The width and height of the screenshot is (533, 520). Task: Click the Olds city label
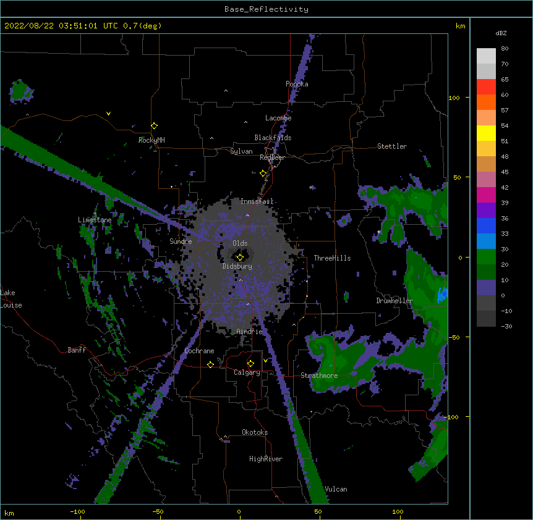coord(240,243)
